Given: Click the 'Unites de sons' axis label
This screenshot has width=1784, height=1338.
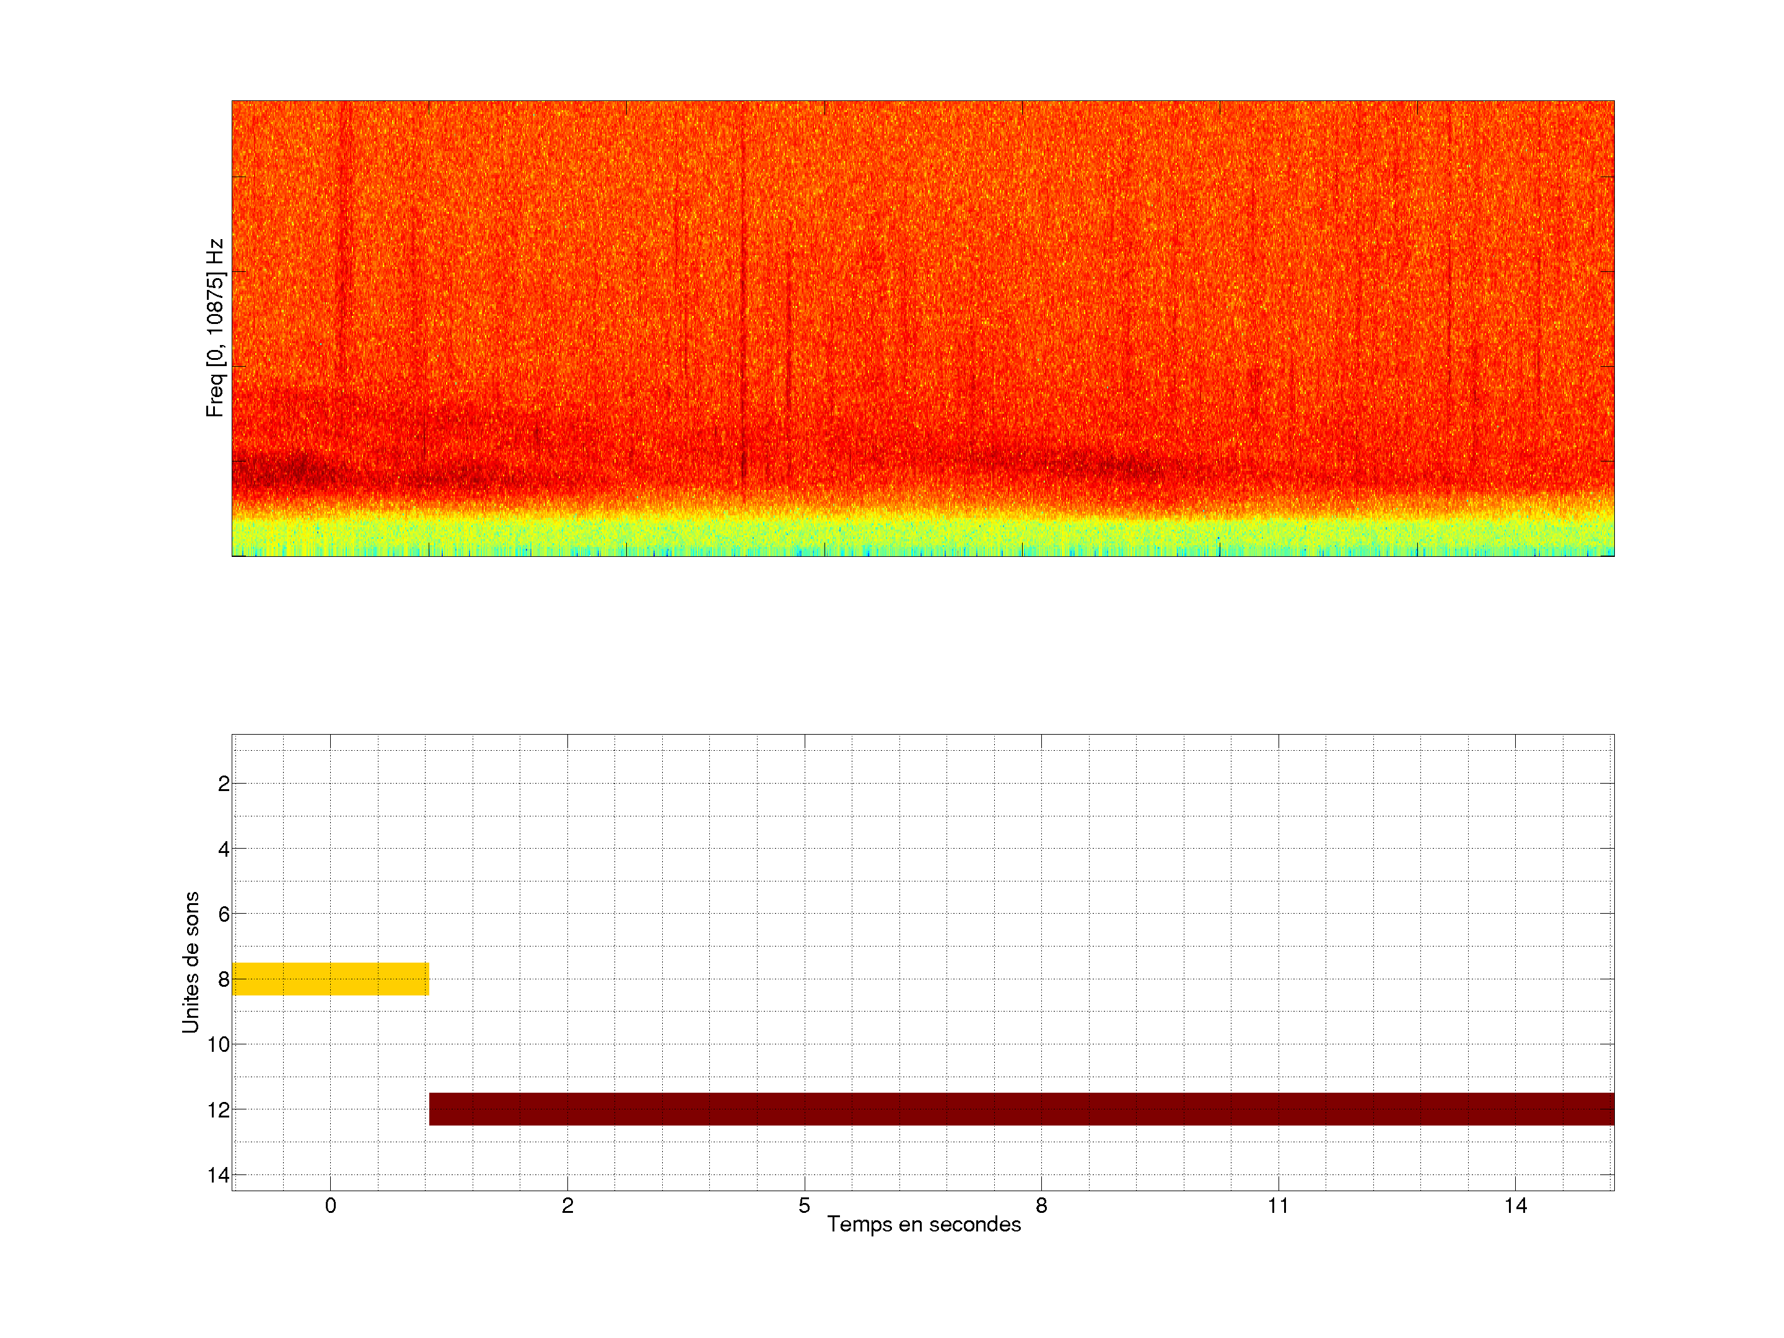Looking at the screenshot, I should point(190,962).
